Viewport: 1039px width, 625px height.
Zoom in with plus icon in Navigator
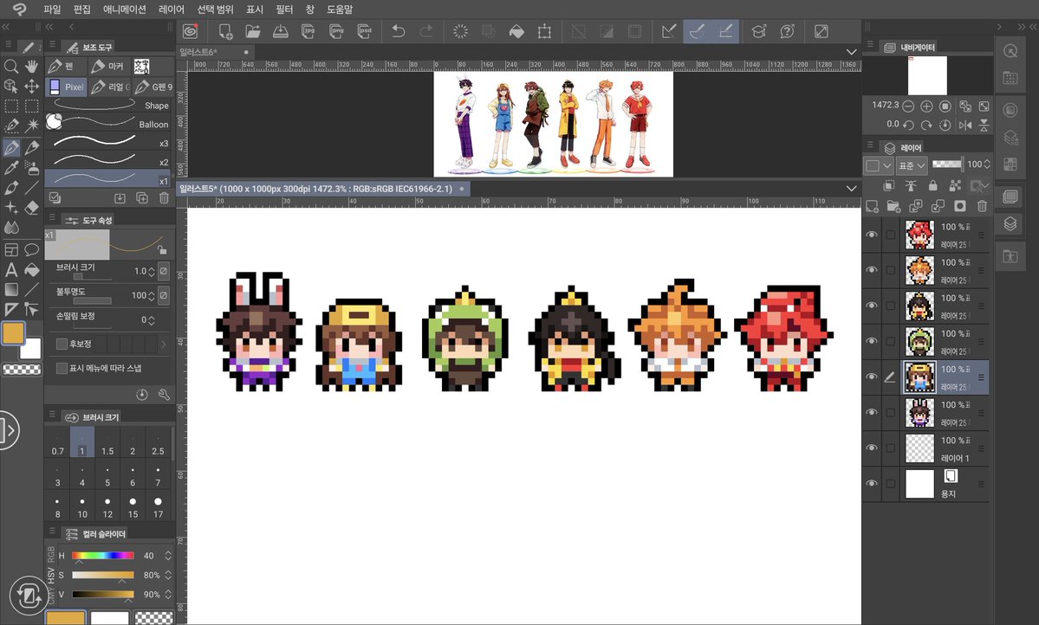[926, 106]
